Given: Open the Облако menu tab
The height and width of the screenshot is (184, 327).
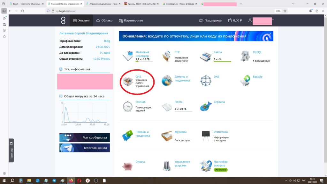Looking at the screenshot, I should click(104, 20).
